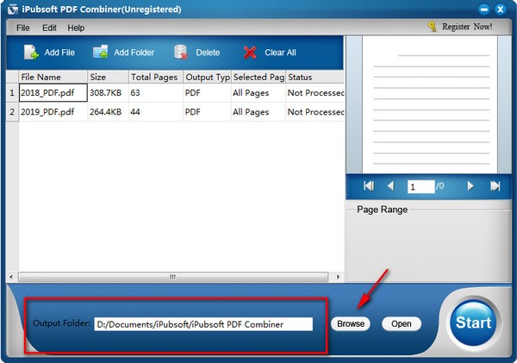Click the Browse button
This screenshot has height=363, width=517.
(x=351, y=323)
